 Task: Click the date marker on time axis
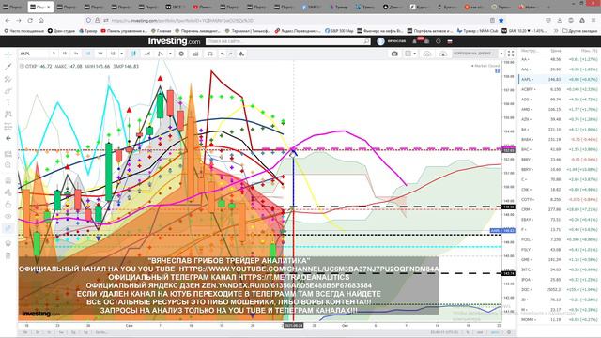pos(293,325)
